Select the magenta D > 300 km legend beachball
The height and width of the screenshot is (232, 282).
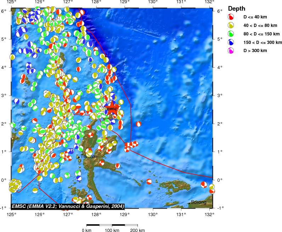point(231,51)
